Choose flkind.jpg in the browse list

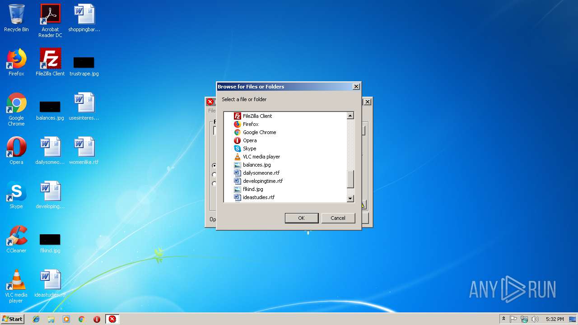[248, 189]
